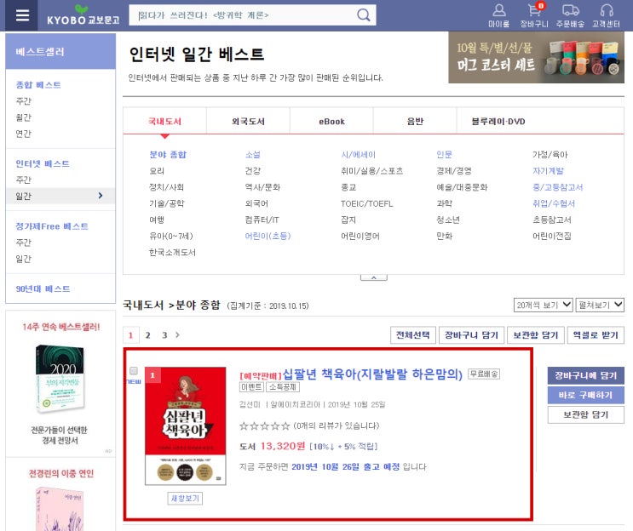Open the 인문 category link
This screenshot has width=633, height=531.
pyautogui.click(x=444, y=154)
